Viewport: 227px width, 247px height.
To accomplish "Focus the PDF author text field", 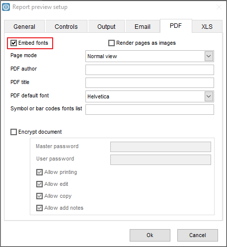I will pyautogui.click(x=150, y=70).
